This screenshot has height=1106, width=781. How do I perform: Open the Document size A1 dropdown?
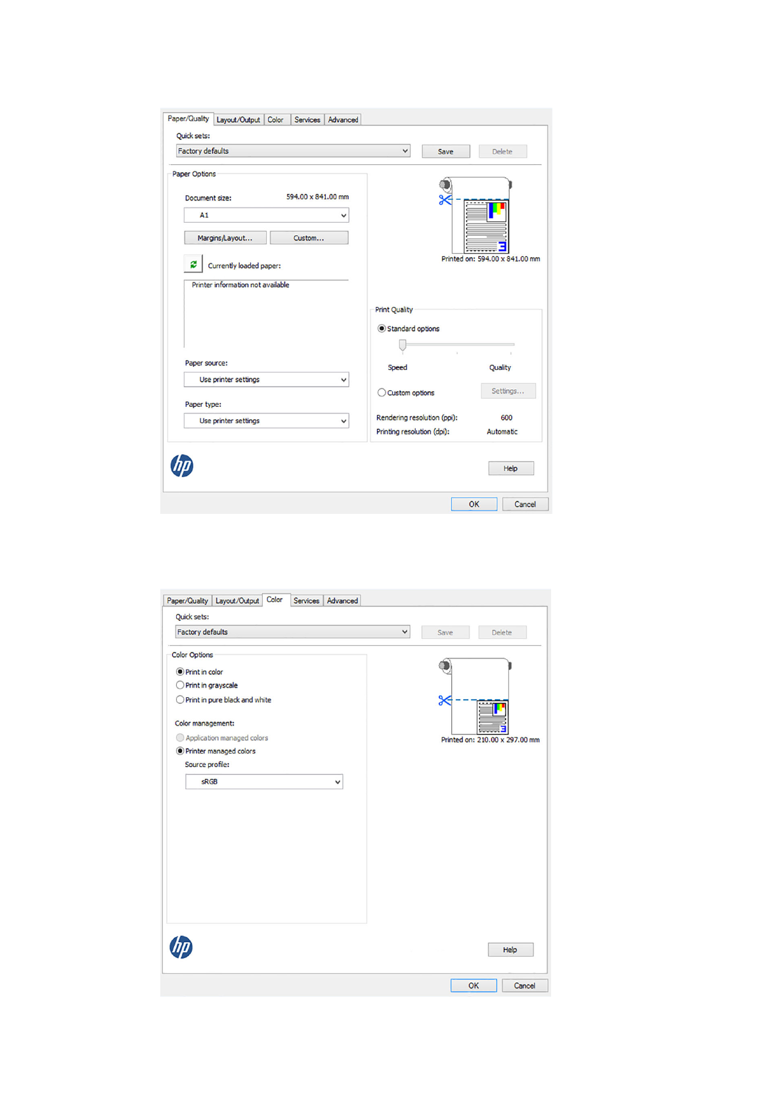click(266, 216)
